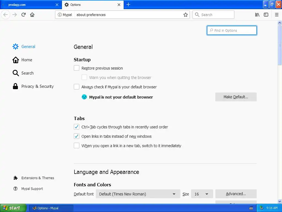The width and height of the screenshot is (282, 212).
Task: Bookmark this page with the star
Action: coord(185,15)
